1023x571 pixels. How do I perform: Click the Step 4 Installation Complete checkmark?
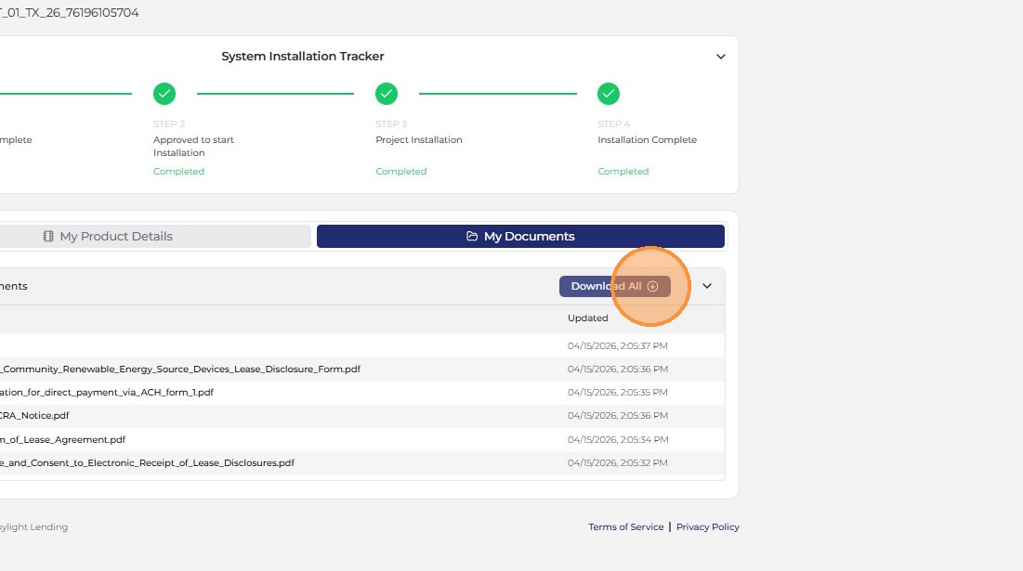click(x=609, y=94)
